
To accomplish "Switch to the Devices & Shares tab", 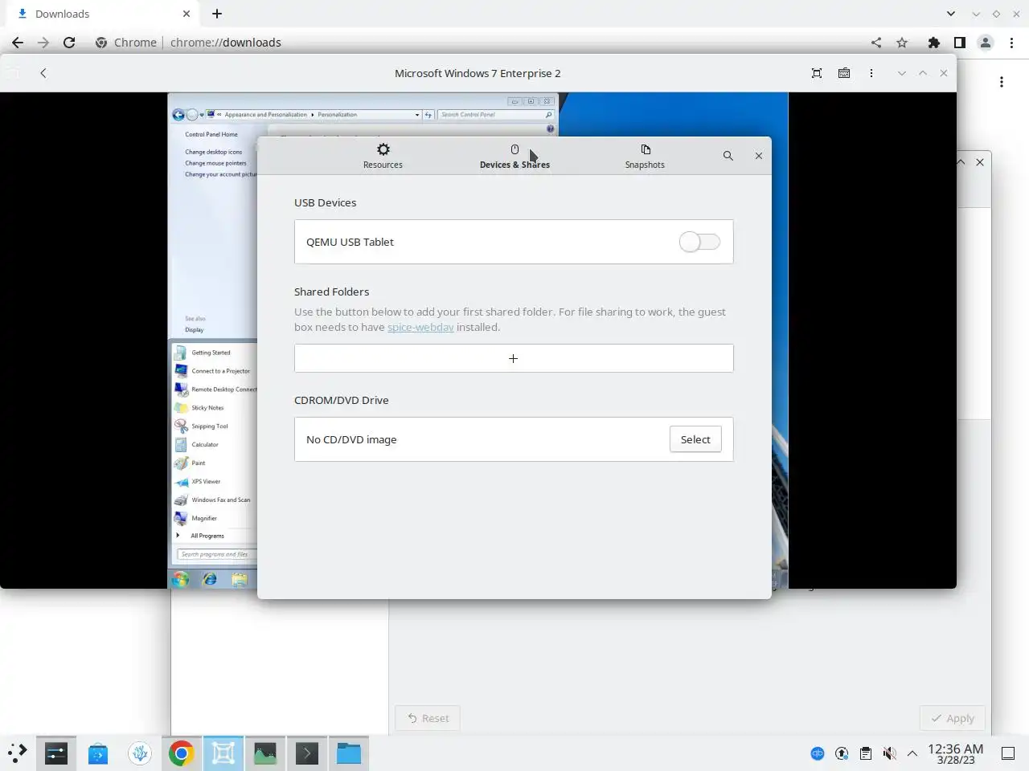I will (514, 156).
